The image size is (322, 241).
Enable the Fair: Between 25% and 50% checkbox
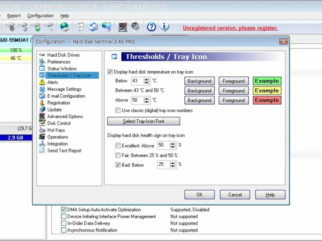[x=118, y=155]
